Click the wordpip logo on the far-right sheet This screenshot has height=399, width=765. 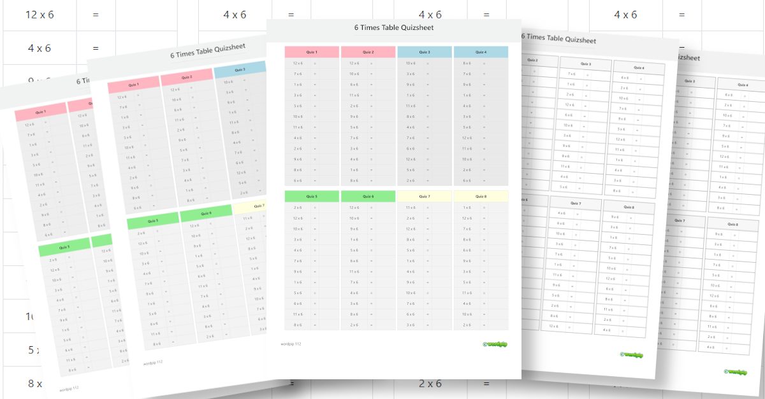click(735, 372)
